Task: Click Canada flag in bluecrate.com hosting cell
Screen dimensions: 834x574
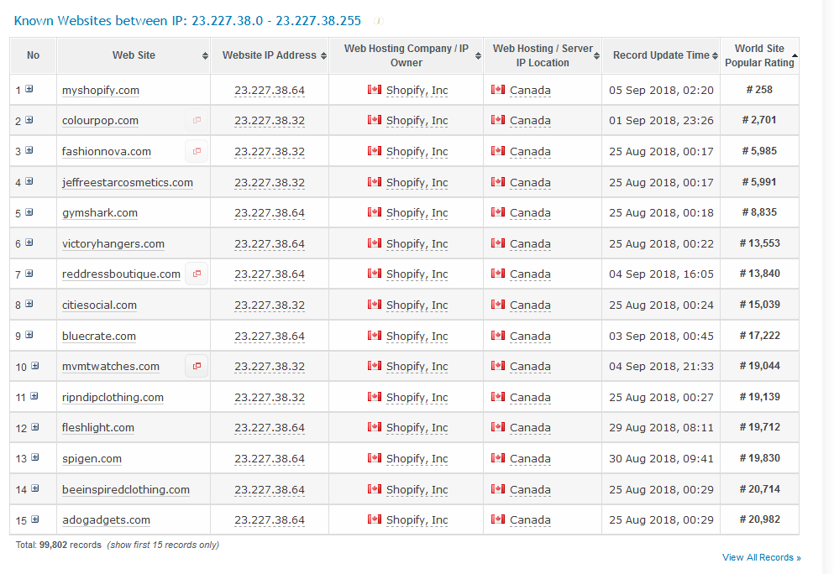Action: 375,336
